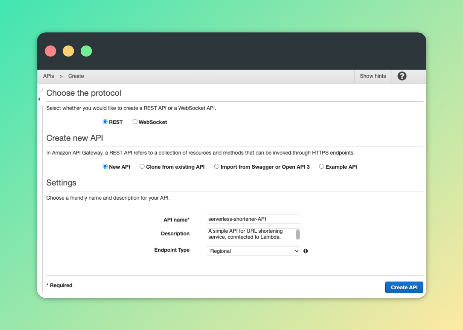Viewport: 463px width, 330px height.
Task: Collapse the sidebar using the left arrow
Action: tap(39, 99)
